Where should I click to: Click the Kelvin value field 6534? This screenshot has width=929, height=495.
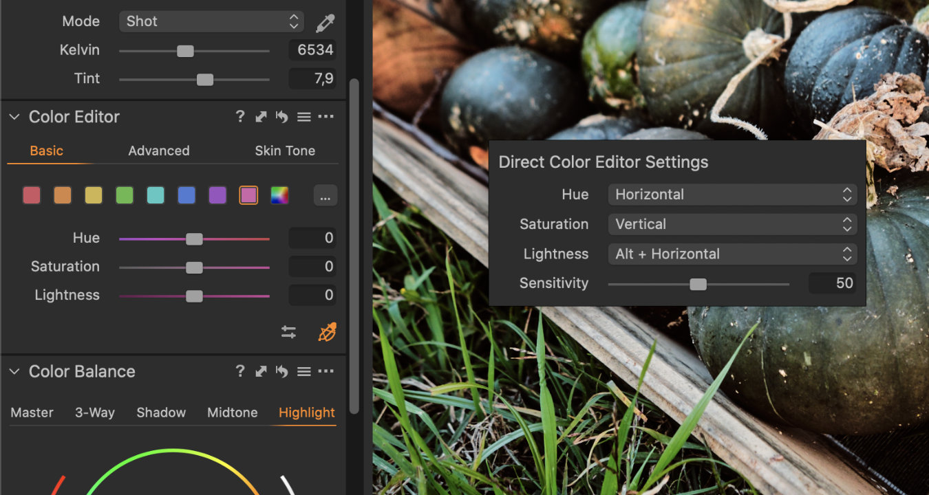[x=312, y=50]
